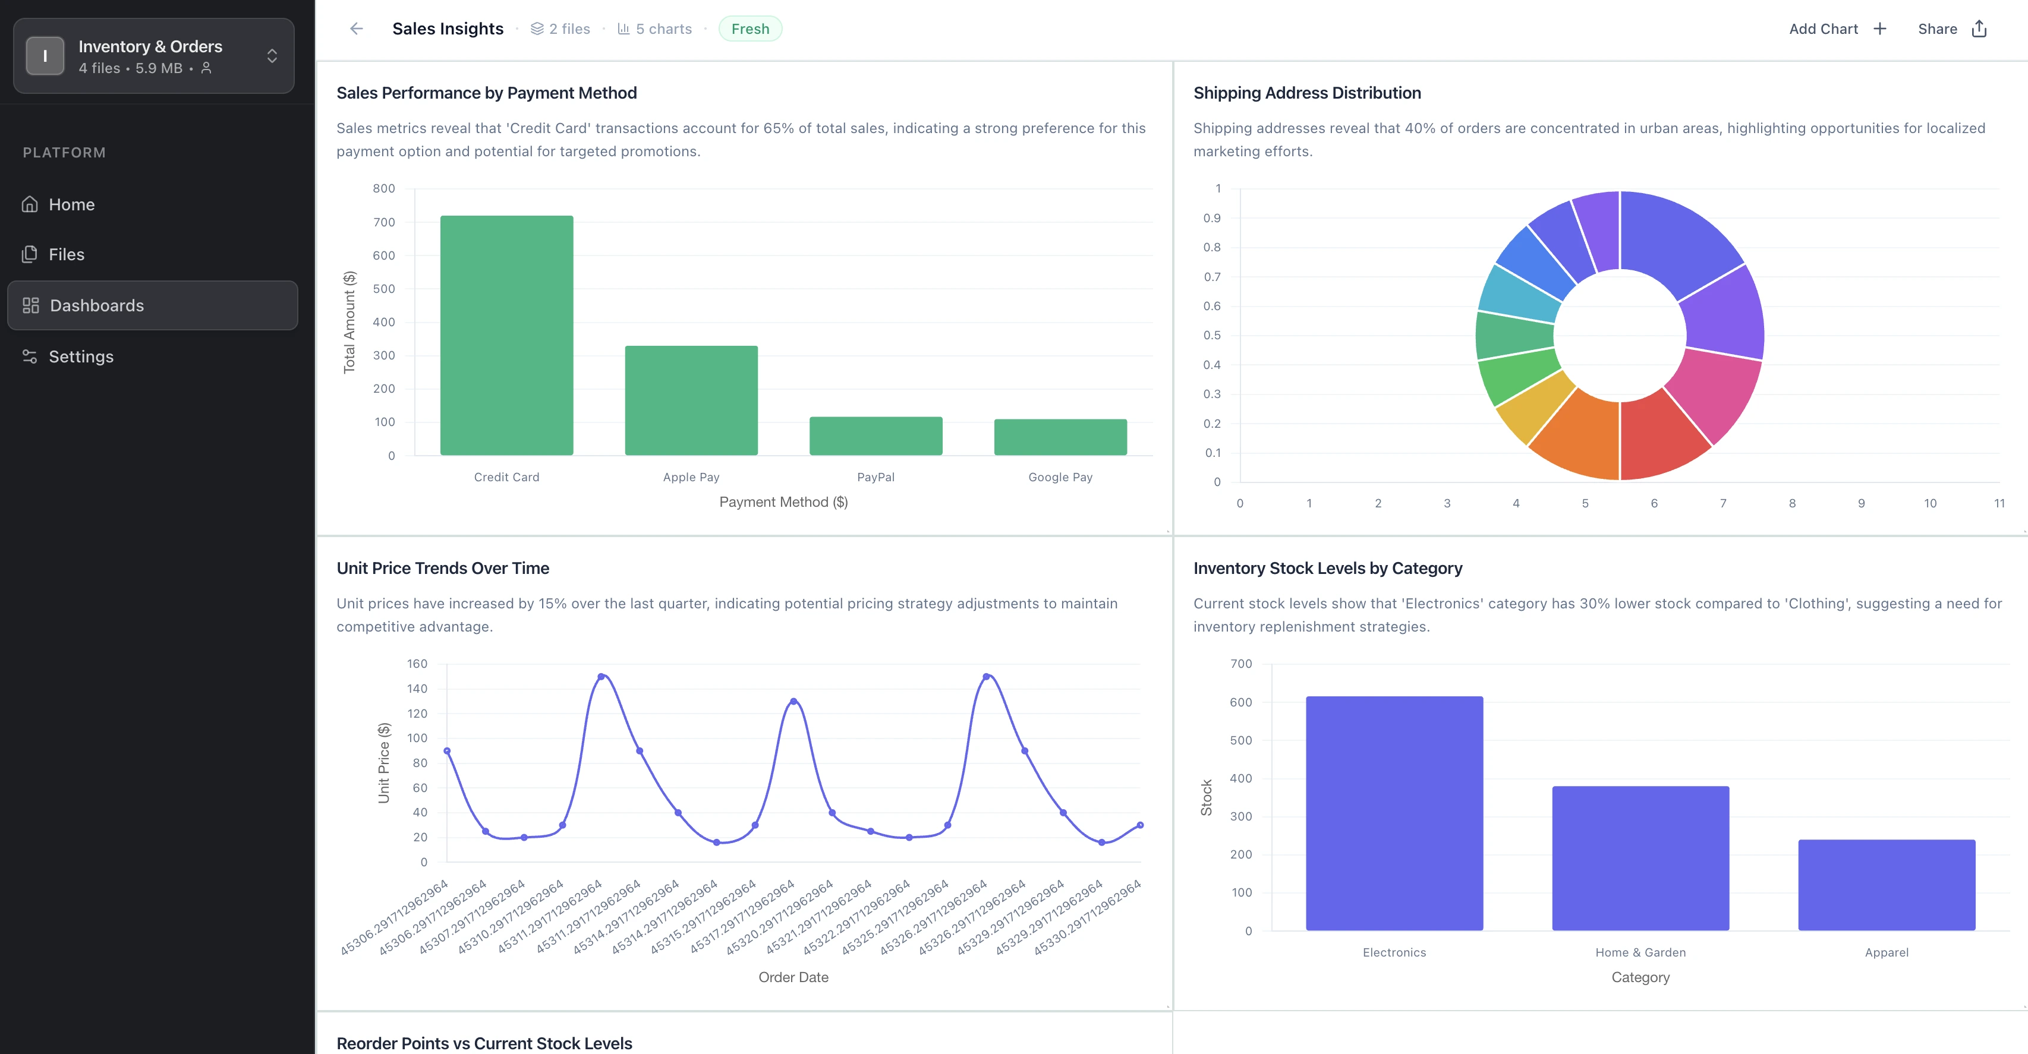
Task: Open the Files section via its icon
Action: [x=29, y=254]
